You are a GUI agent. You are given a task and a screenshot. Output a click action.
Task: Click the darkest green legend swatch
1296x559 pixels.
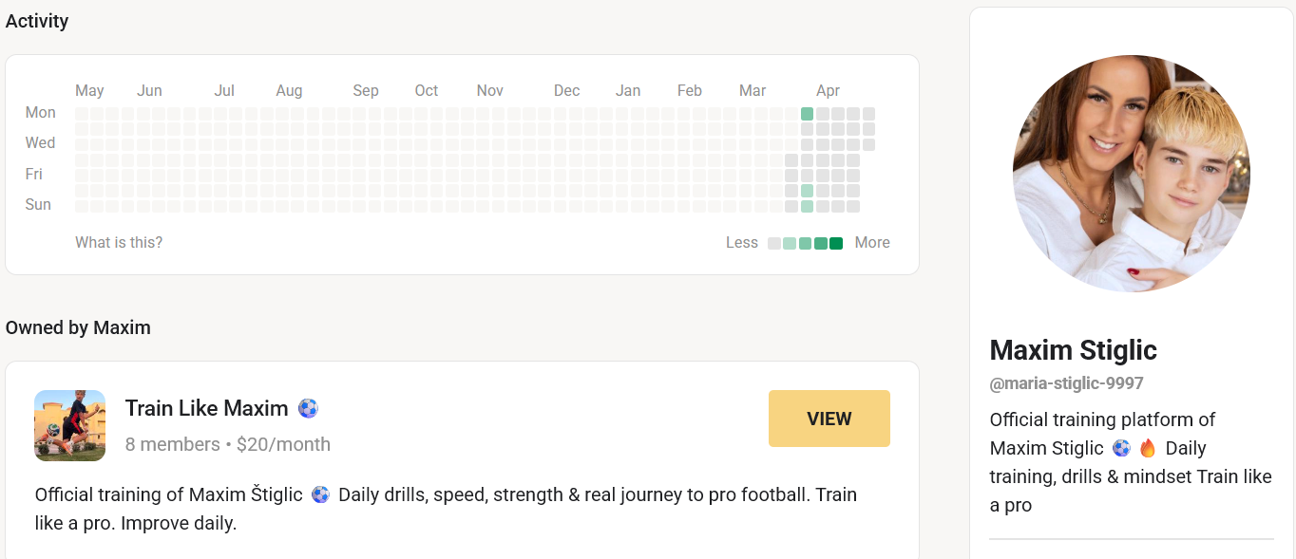[x=836, y=243]
